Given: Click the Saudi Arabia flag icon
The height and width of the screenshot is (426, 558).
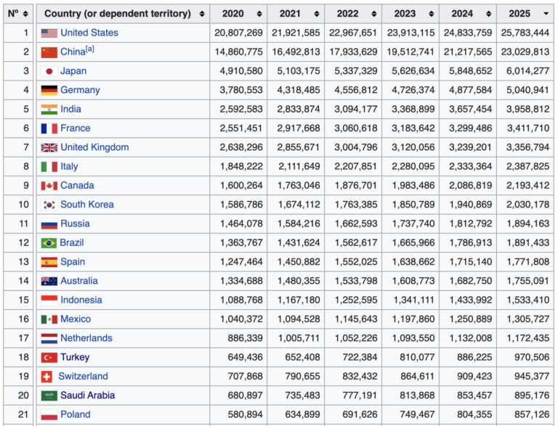Looking at the screenshot, I should click(x=49, y=396).
